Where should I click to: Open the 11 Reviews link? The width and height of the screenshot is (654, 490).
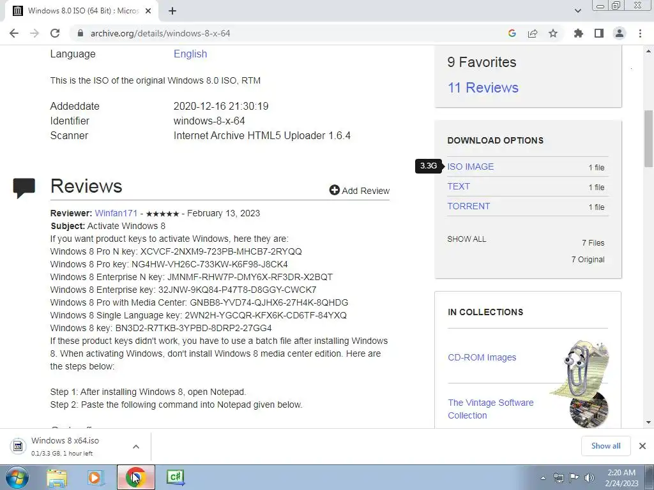(x=483, y=87)
